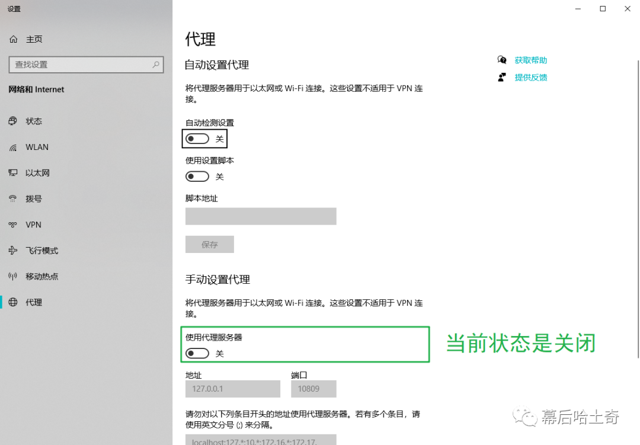Click the Save (保存) button
Viewport: 640px width, 445px height.
pos(209,244)
